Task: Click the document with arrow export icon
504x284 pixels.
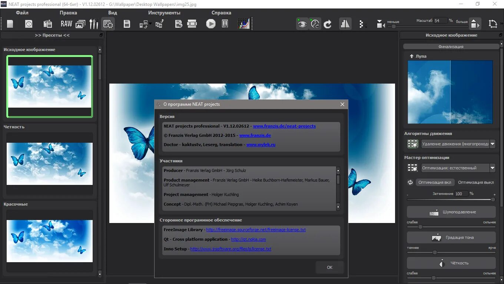Action: coord(179,24)
